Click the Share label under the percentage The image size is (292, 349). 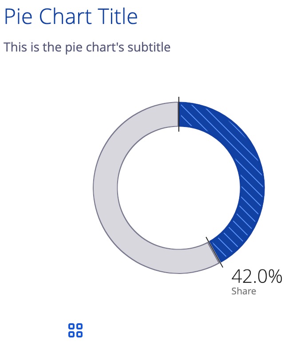244,291
